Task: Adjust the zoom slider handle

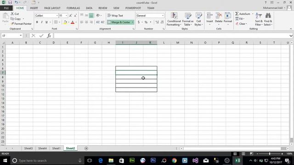Action: [x=270, y=154]
